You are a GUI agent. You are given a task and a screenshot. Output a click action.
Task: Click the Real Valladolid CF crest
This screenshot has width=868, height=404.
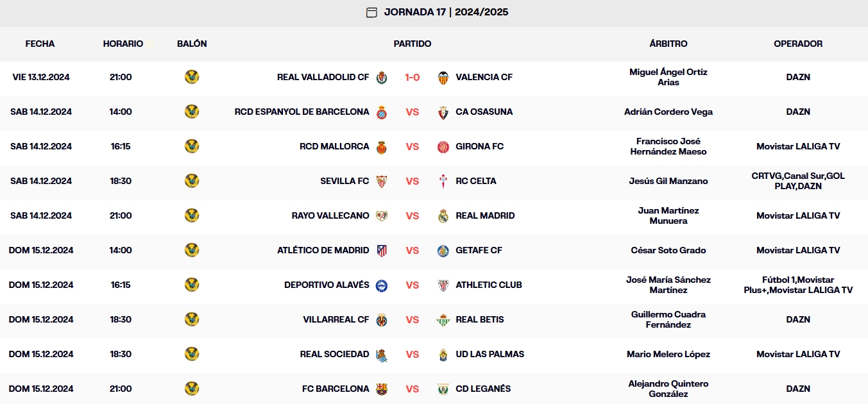tap(382, 78)
